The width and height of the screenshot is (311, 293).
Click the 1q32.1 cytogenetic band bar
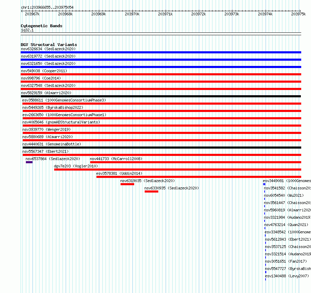(x=161, y=34)
